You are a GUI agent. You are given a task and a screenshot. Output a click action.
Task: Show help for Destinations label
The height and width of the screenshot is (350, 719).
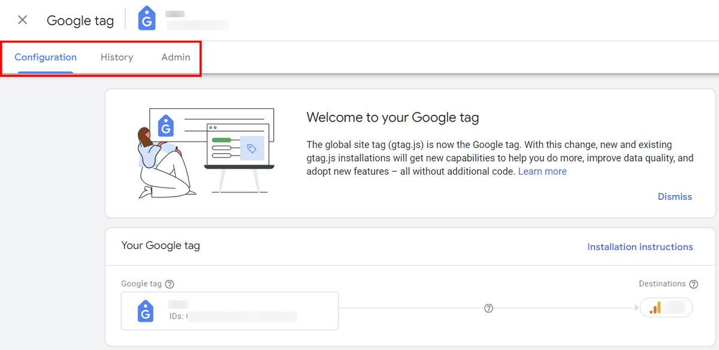pyautogui.click(x=694, y=284)
